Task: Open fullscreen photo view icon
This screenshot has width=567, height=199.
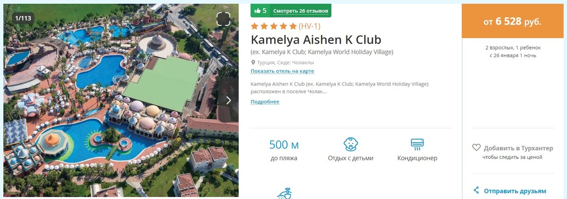Action: [x=223, y=19]
